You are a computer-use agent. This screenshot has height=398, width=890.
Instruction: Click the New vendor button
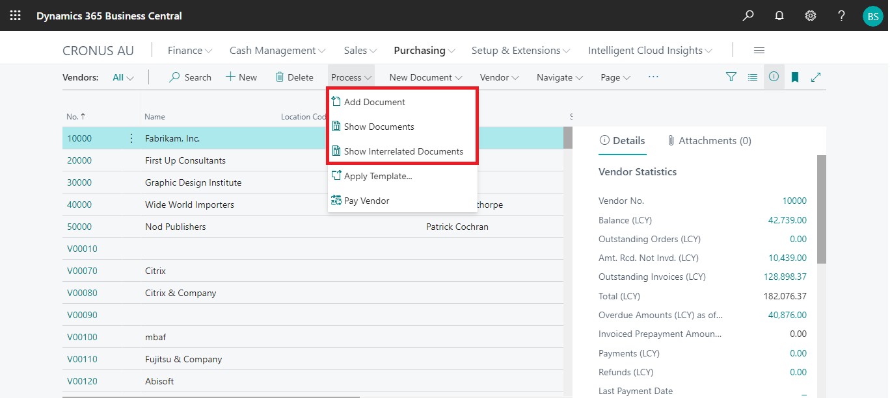pyautogui.click(x=241, y=77)
